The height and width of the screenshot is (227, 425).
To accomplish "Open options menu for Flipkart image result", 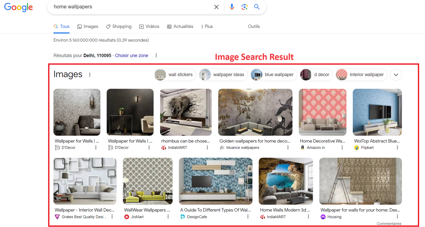I will coord(397,148).
